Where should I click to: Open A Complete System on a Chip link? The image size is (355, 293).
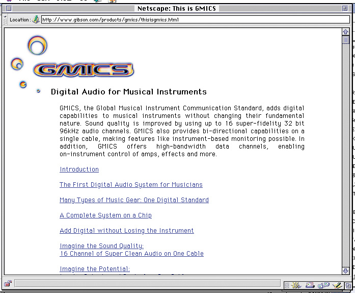click(105, 215)
